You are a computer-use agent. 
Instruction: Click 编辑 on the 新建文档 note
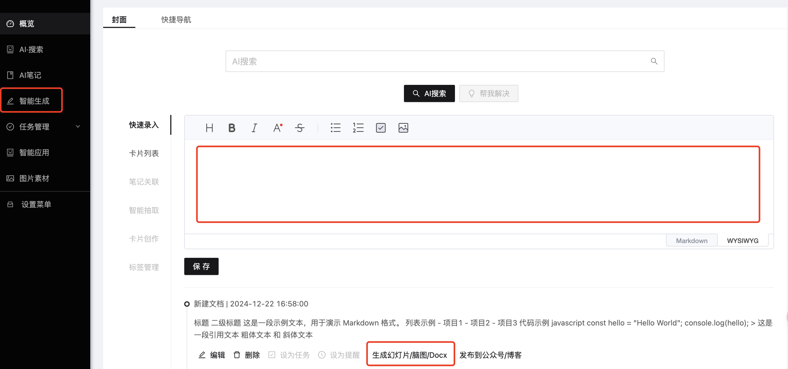pyautogui.click(x=212, y=355)
